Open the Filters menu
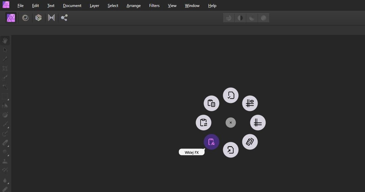The height and width of the screenshot is (192, 365). [154, 6]
